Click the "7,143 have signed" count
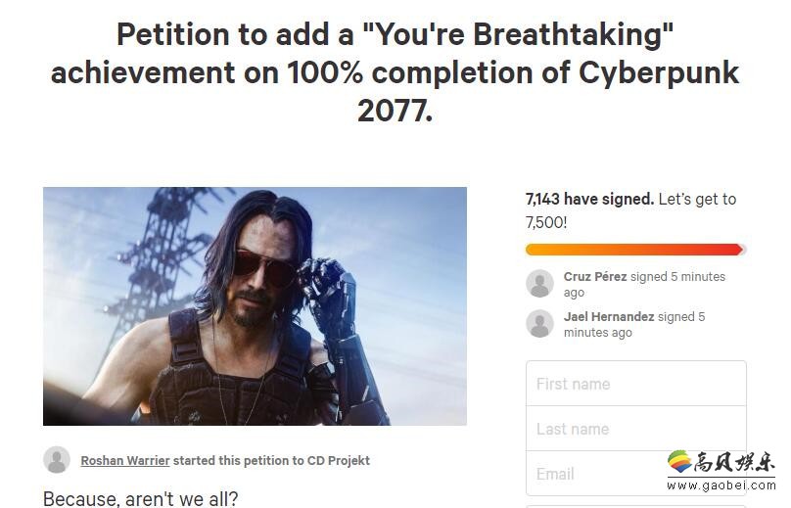 click(x=589, y=199)
